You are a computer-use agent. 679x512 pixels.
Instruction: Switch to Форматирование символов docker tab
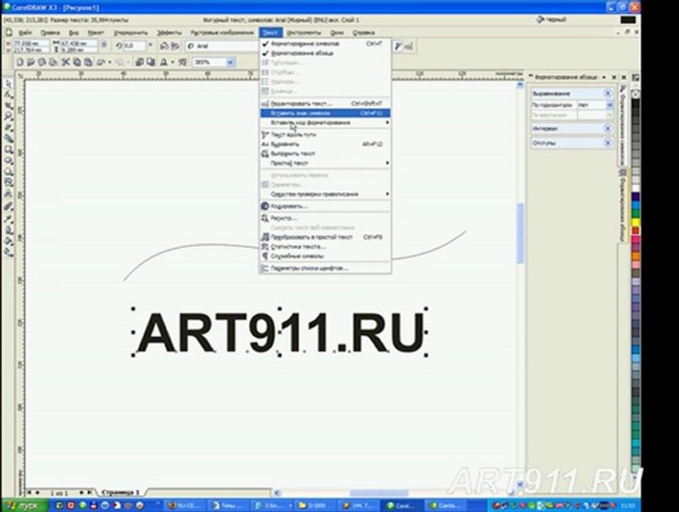[623, 126]
